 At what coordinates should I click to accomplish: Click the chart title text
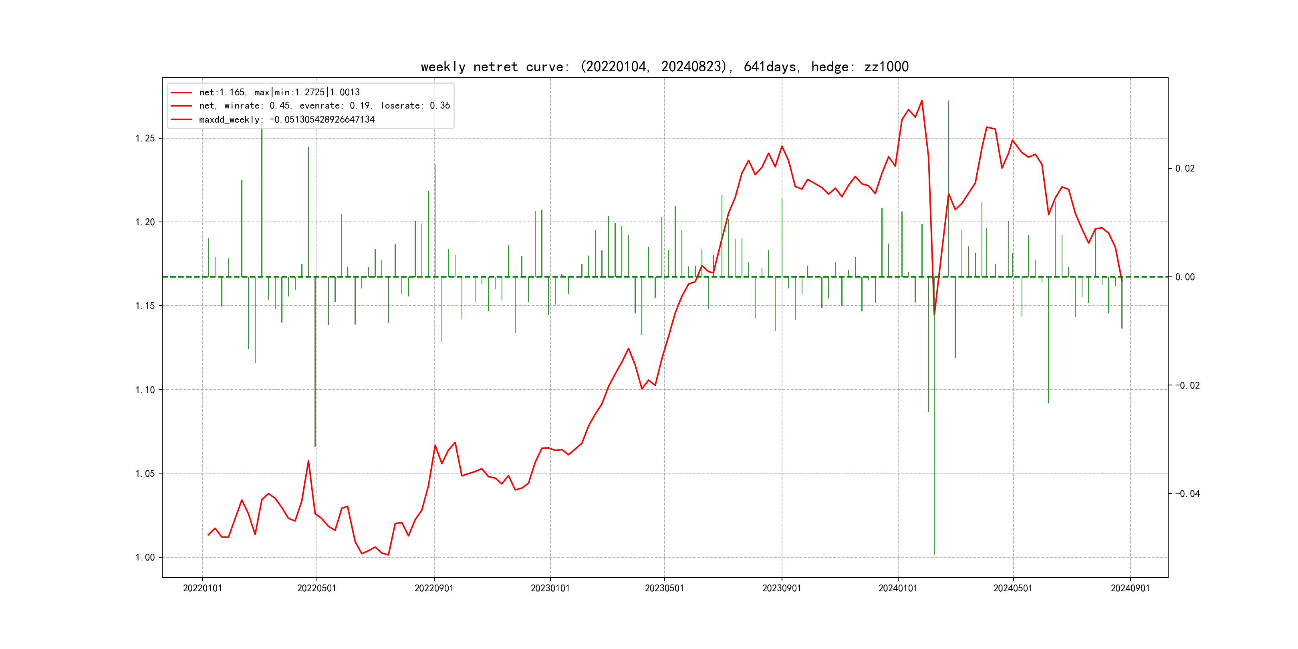coord(664,67)
